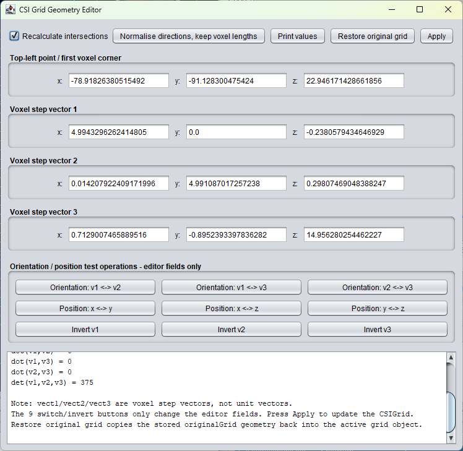Click the 'det(v1,v2,v3) = 375' log line
The image size is (463, 451).
(x=52, y=382)
